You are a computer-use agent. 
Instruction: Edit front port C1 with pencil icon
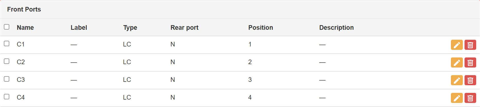pos(457,45)
